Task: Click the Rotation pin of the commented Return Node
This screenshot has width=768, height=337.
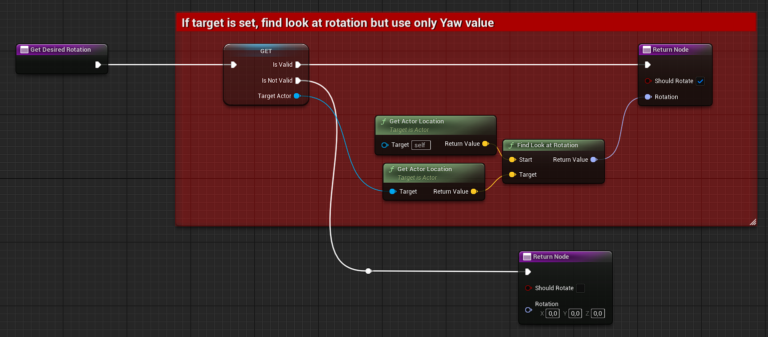Action: 648,97
